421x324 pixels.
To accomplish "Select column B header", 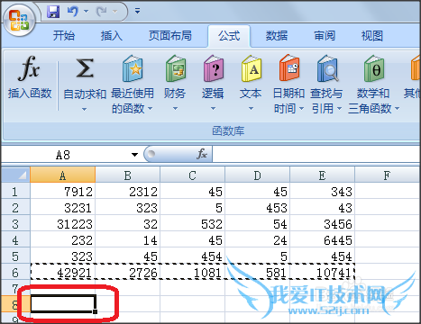I will [x=127, y=175].
